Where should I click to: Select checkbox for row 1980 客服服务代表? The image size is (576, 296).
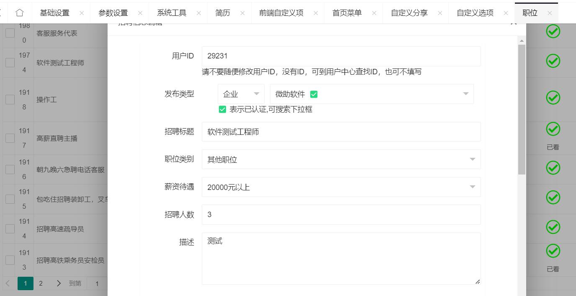(x=10, y=33)
